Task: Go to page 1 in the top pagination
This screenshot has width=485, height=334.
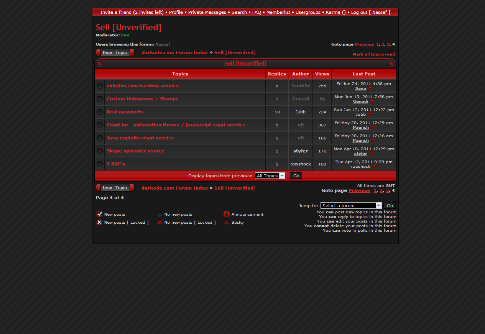Action: (377, 44)
